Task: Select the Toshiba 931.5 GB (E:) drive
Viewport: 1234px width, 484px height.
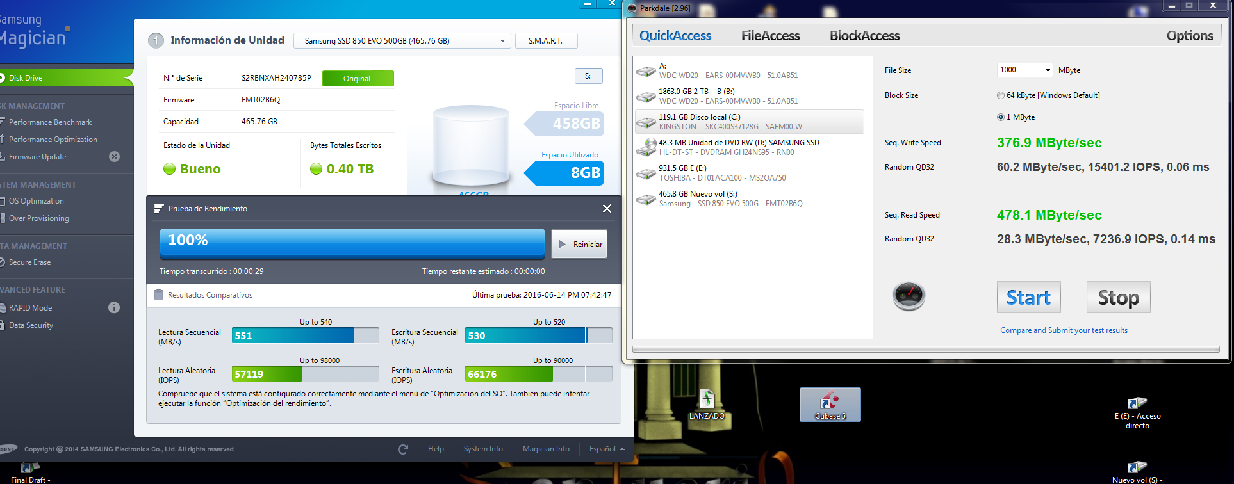Action: coord(749,173)
